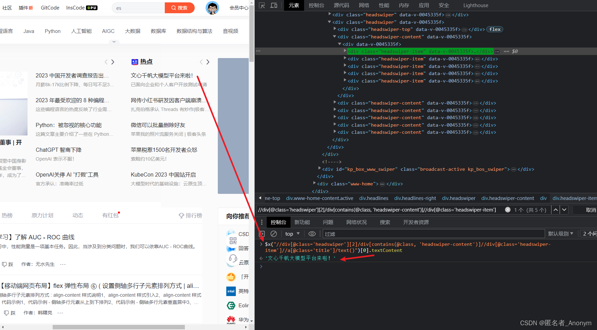Click the 热点 hot topics icon
The width and height of the screenshot is (597, 330).
(135, 62)
